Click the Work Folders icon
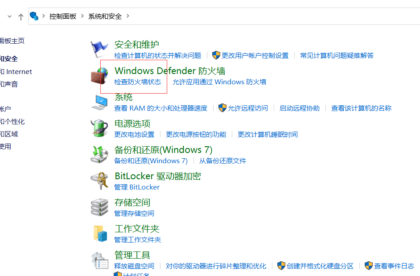420x276 pixels. [x=100, y=234]
